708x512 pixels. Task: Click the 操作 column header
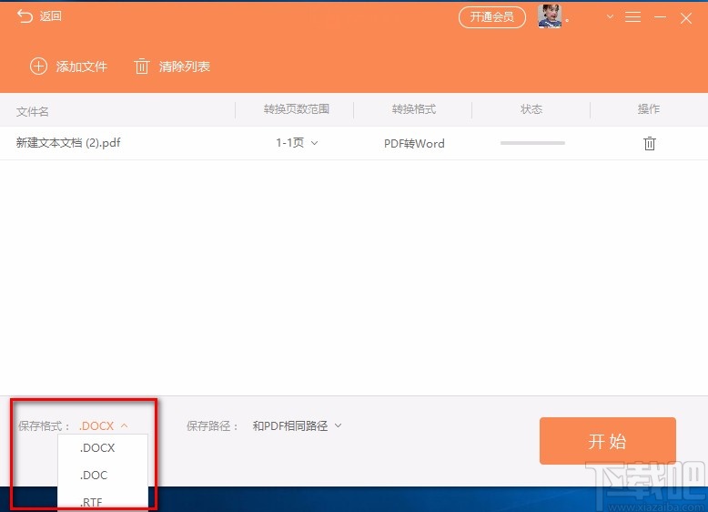[649, 109]
